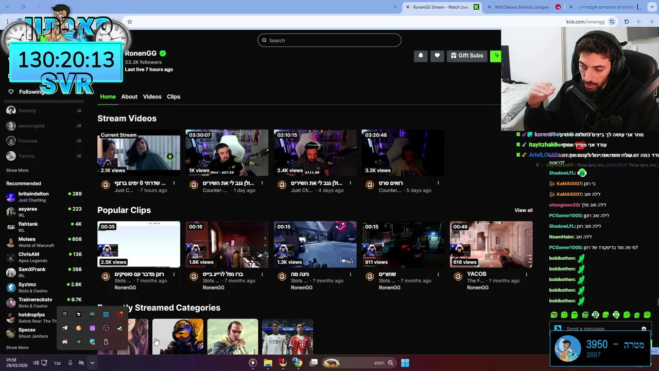
Task: Open a new browser tab with the plus
Action: coord(395,7)
